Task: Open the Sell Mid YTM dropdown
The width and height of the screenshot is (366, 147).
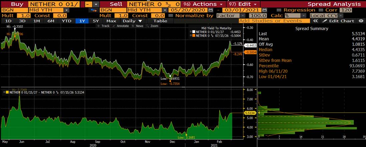Action: click(x=165, y=10)
